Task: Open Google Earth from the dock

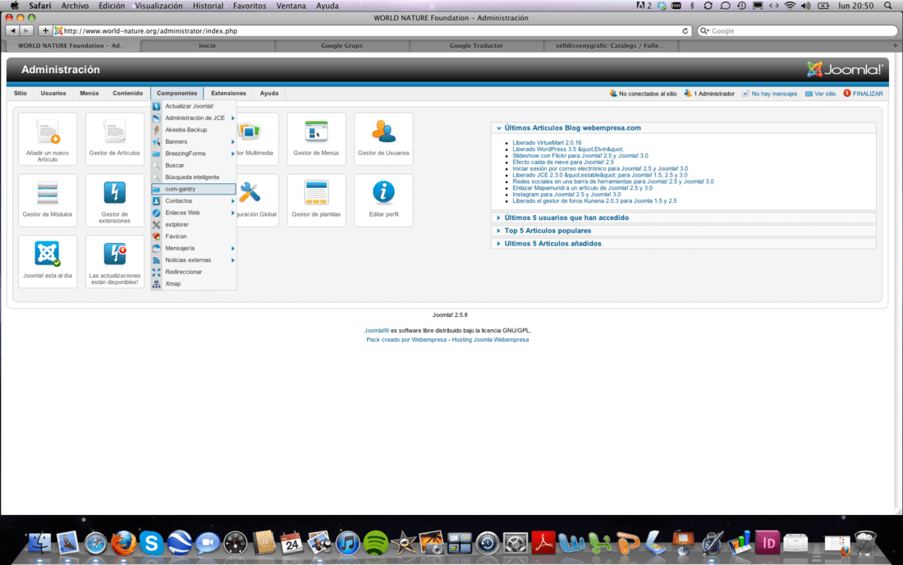Action: (179, 543)
